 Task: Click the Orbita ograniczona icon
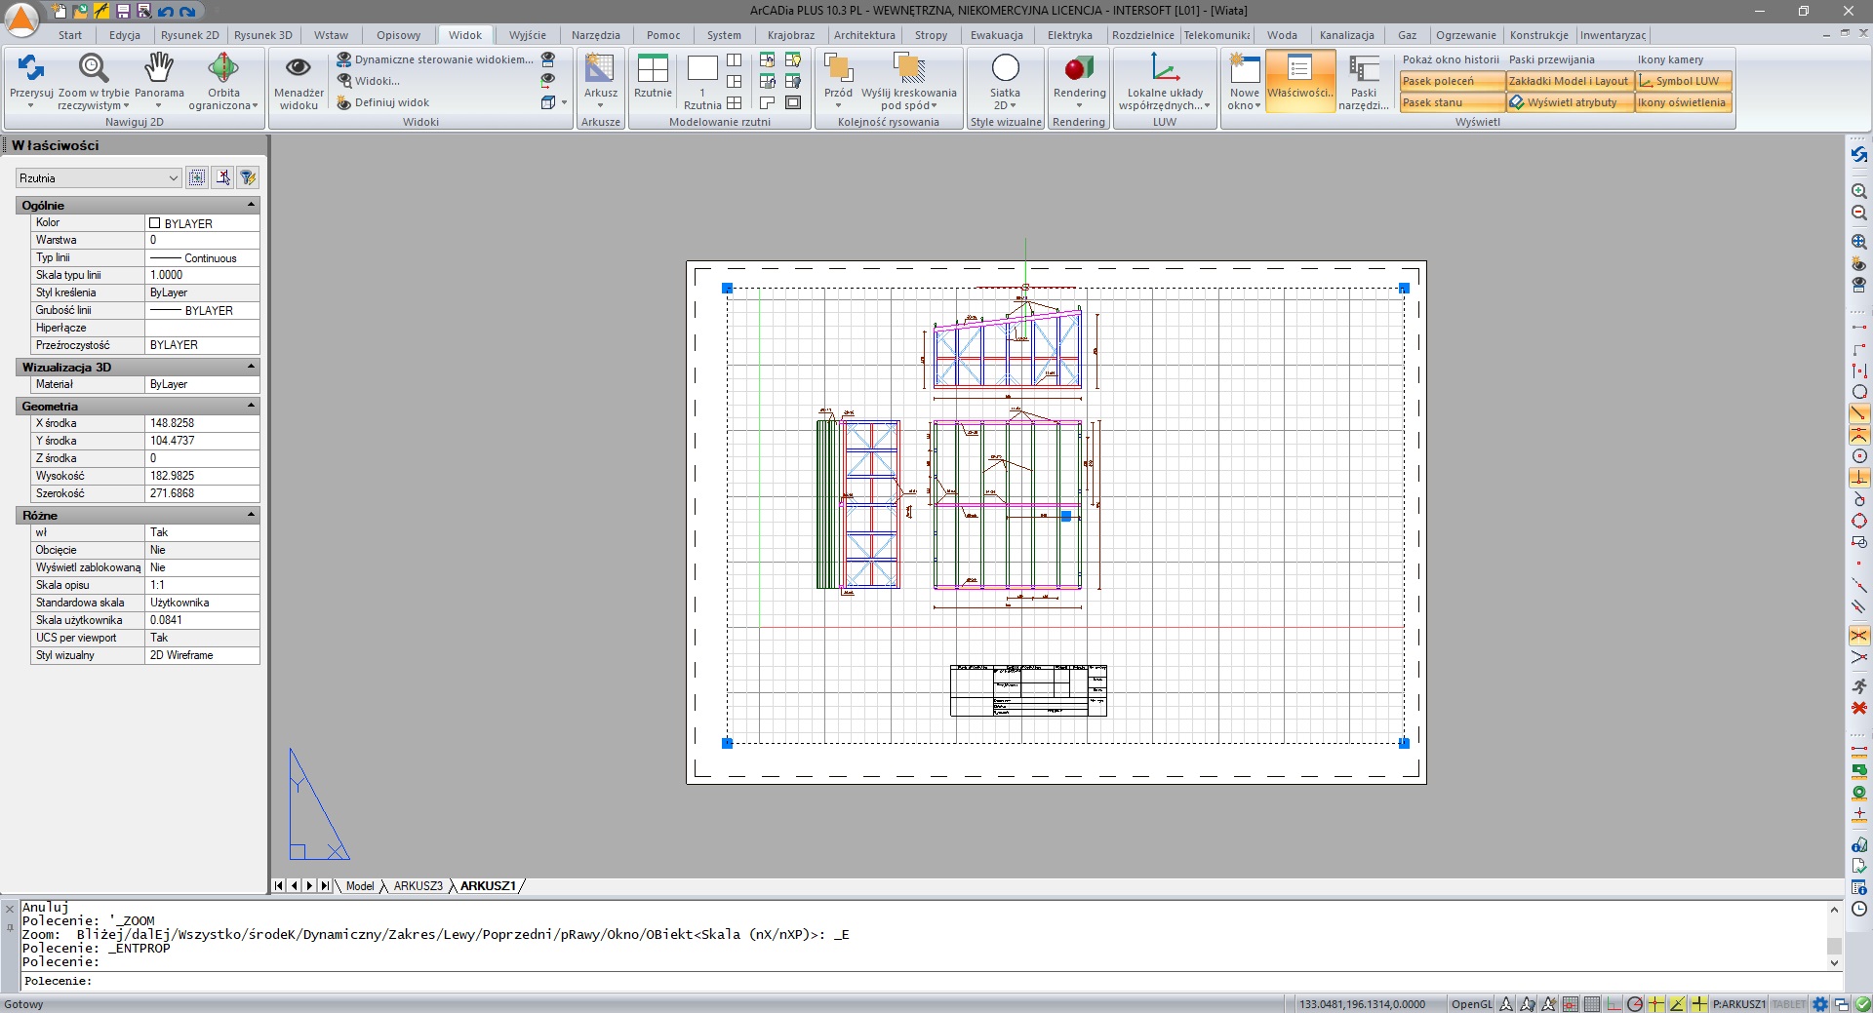tap(223, 68)
